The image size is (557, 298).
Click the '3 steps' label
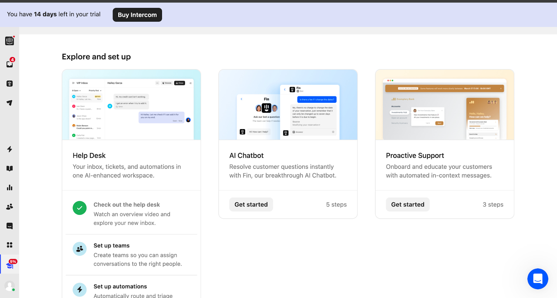pos(493,205)
